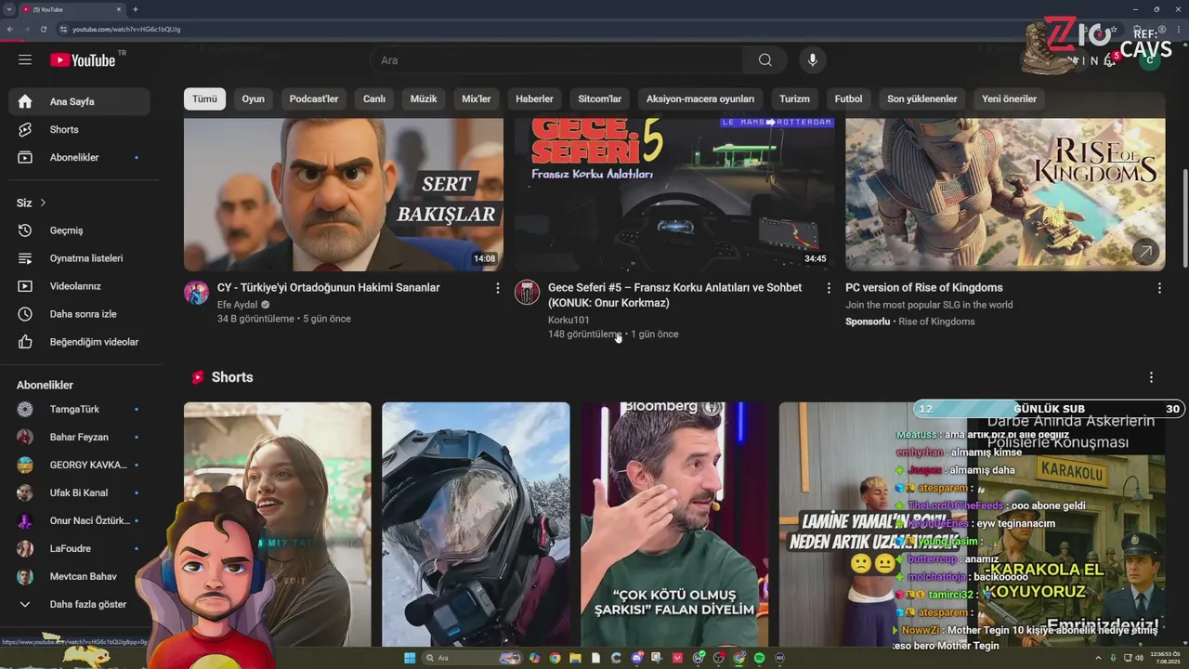Reload the page in browser
Viewport: 1189px width, 669px height.
coord(43,29)
